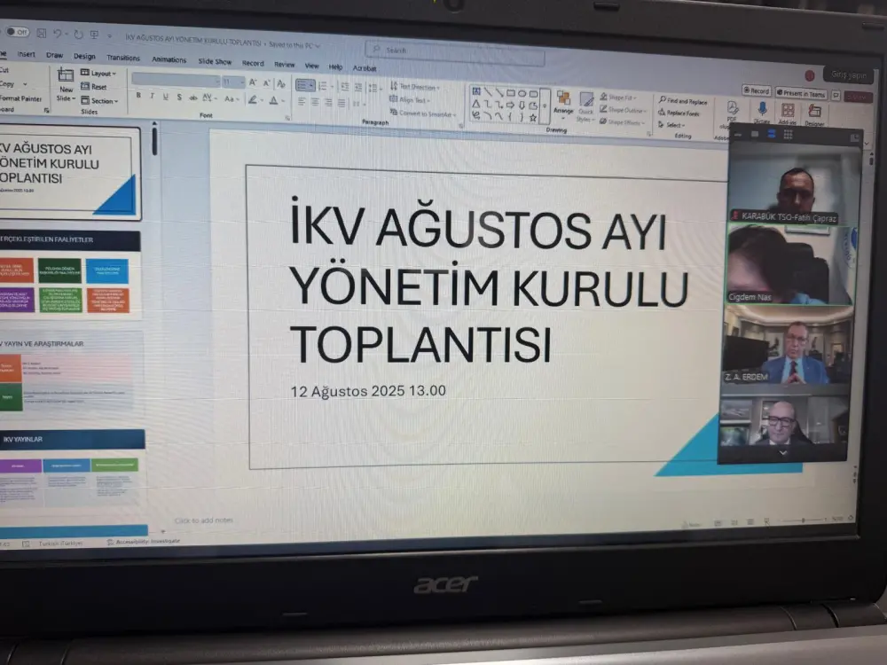Click the text highlight color pen

(x=253, y=100)
